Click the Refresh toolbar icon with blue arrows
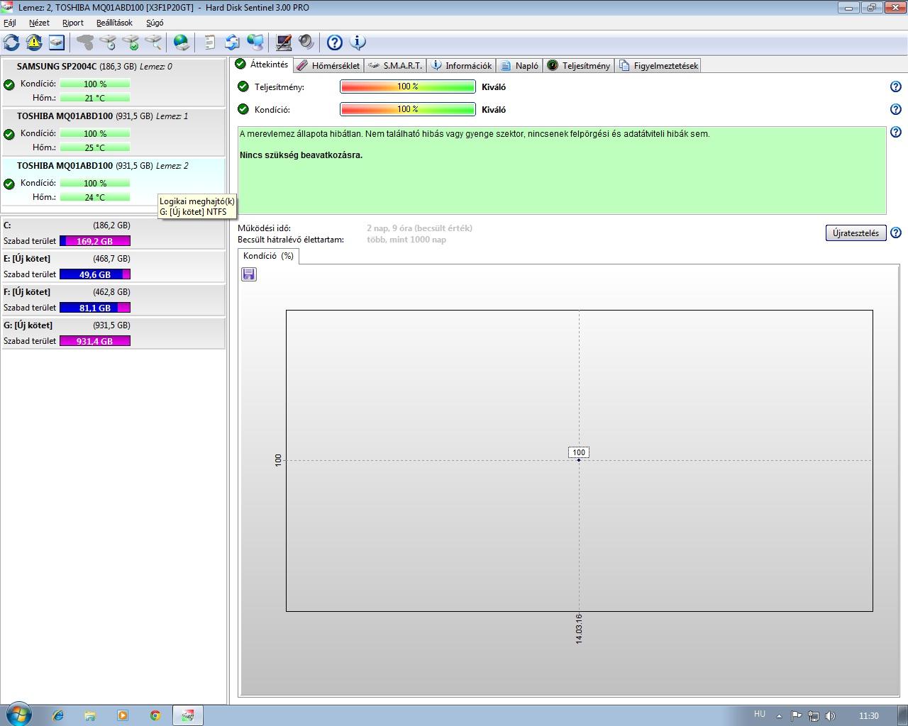 pyautogui.click(x=11, y=43)
